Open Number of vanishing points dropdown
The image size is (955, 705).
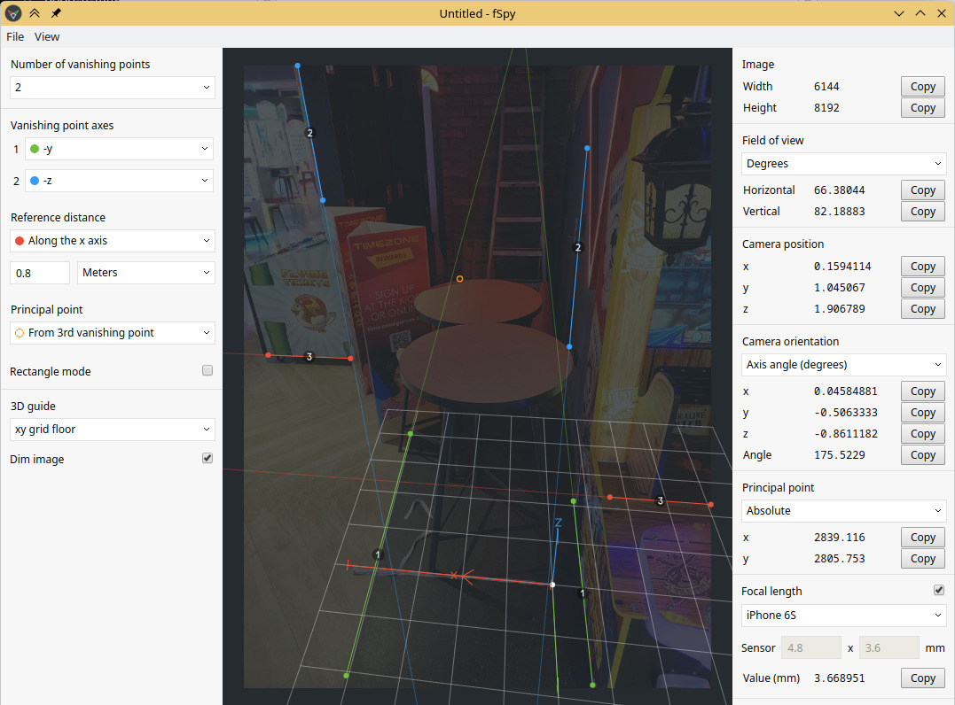point(113,88)
